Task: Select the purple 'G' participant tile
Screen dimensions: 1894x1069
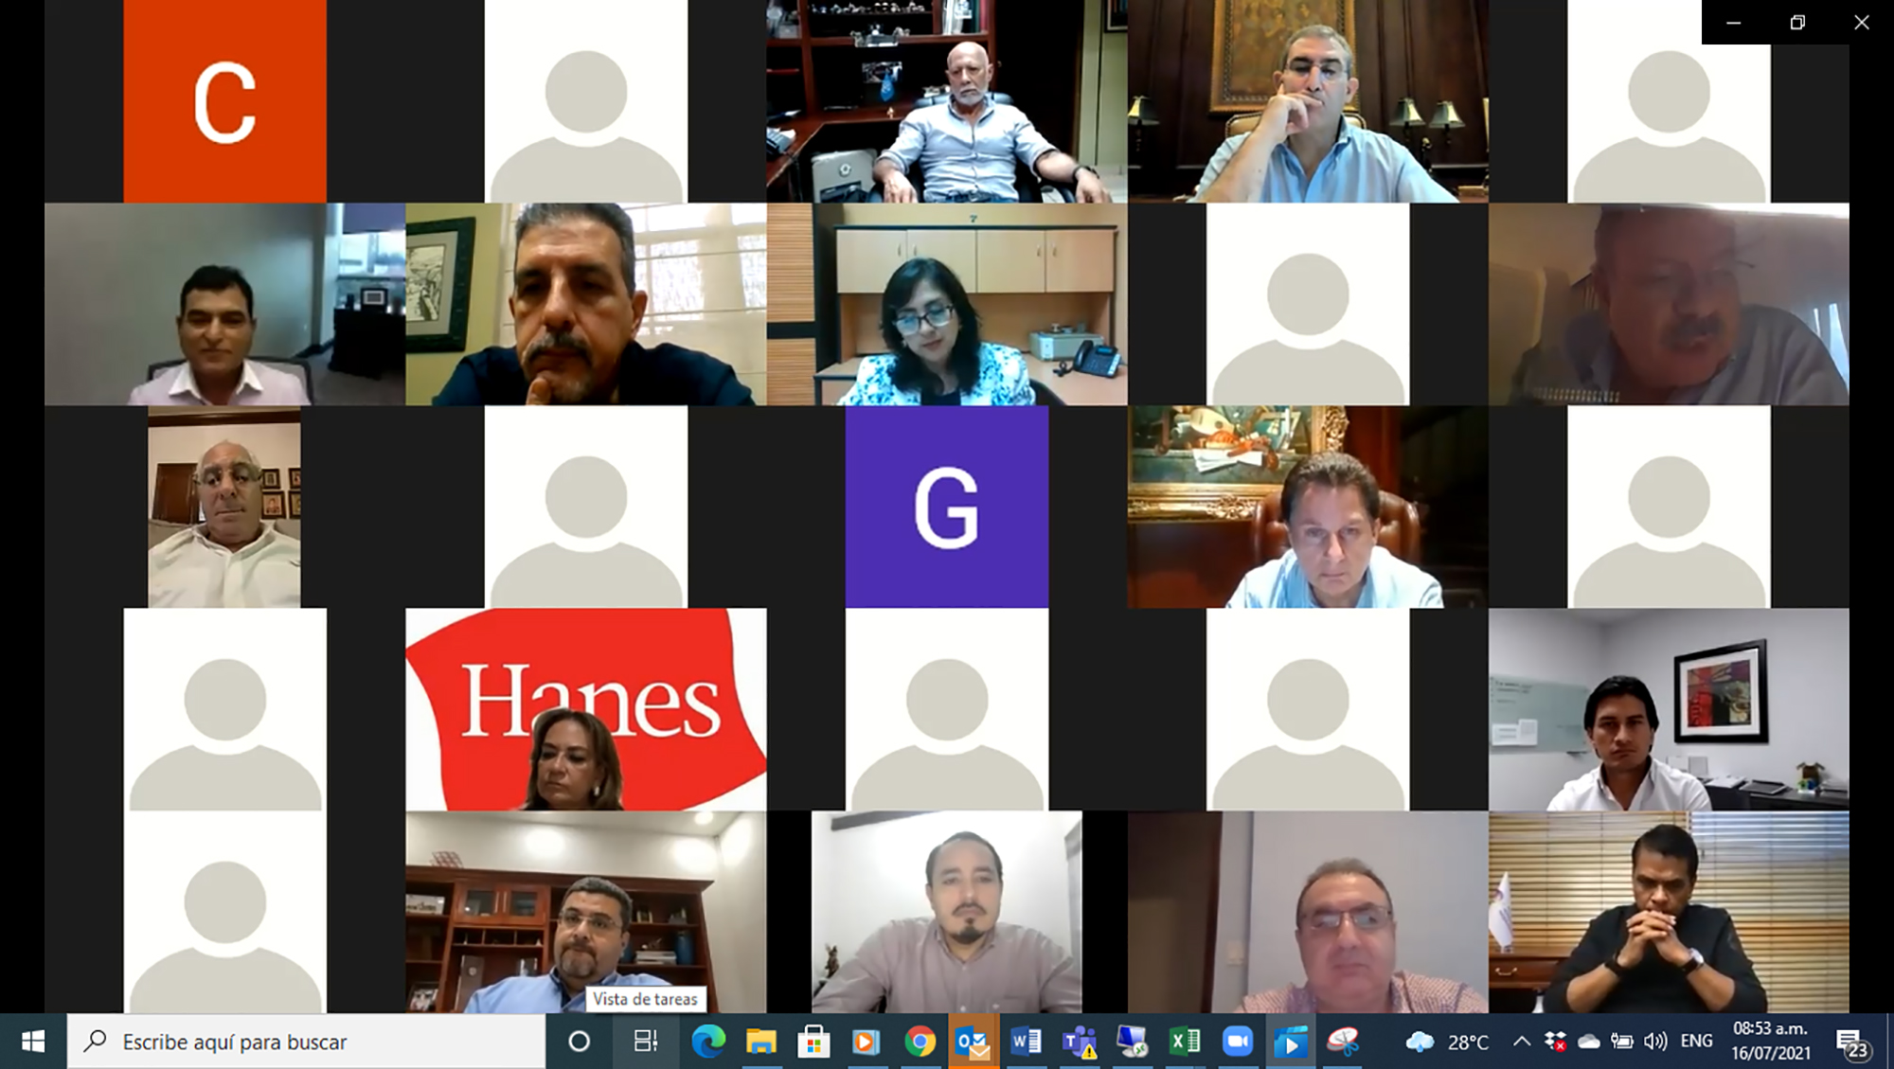Action: click(946, 507)
